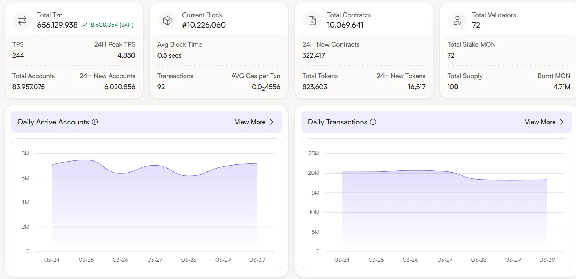Image resolution: width=576 pixels, height=279 pixels.
Task: Select the 03-28 label on Daily Transactions chart
Action: pyautogui.click(x=479, y=260)
